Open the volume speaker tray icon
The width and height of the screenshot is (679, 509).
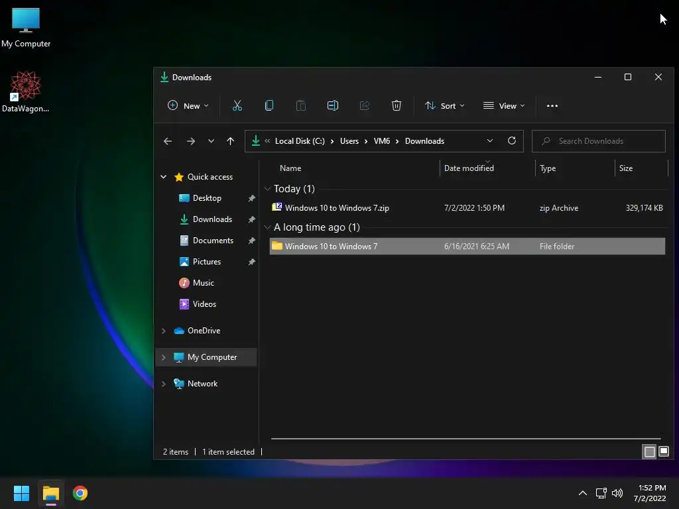tap(617, 493)
